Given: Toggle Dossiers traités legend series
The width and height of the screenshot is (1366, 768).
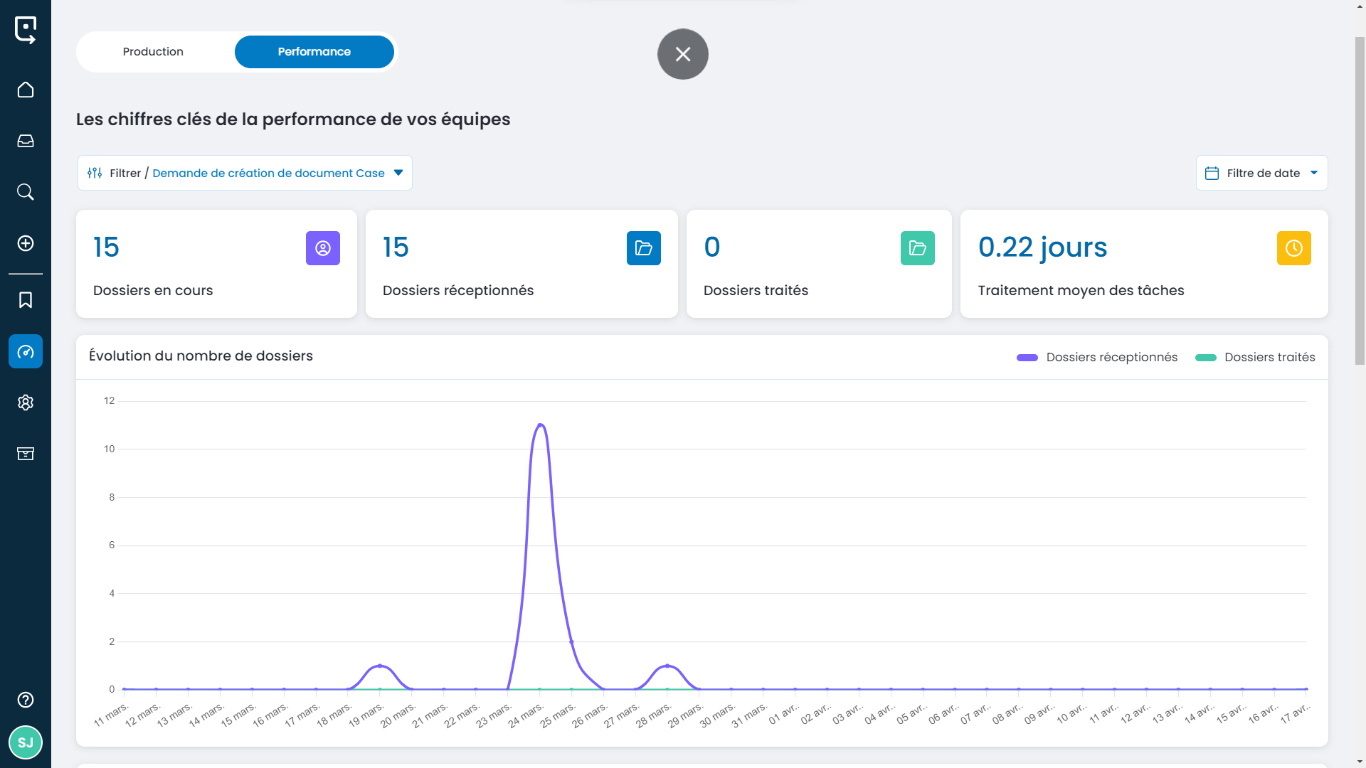Looking at the screenshot, I should point(1255,357).
